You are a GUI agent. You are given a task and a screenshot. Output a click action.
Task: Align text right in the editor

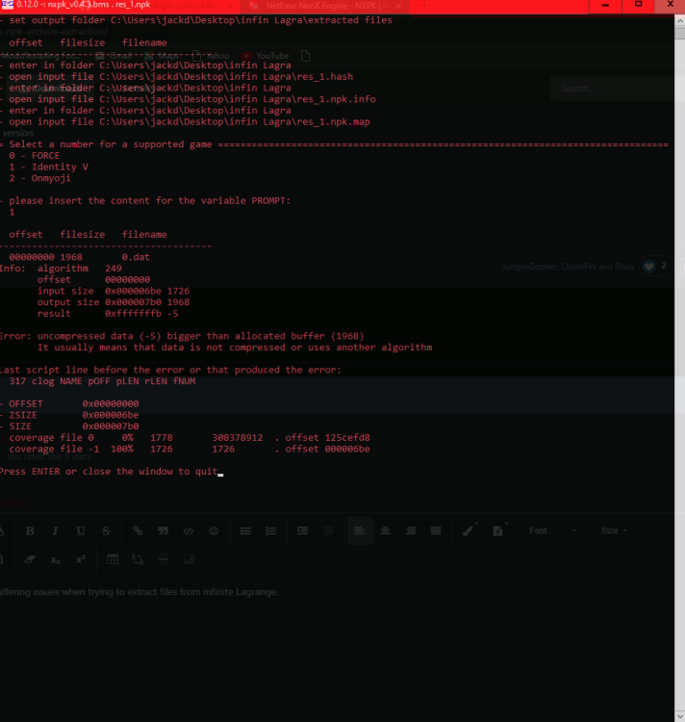[410, 530]
